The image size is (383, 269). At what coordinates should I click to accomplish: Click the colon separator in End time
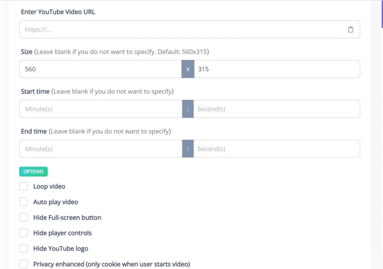(188, 149)
